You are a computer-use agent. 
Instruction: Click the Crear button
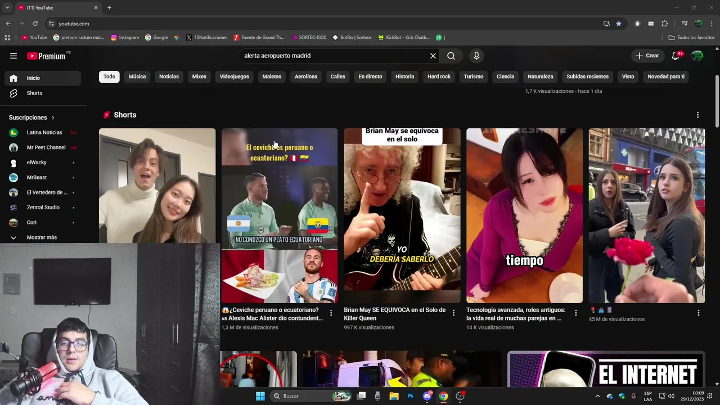click(x=647, y=56)
